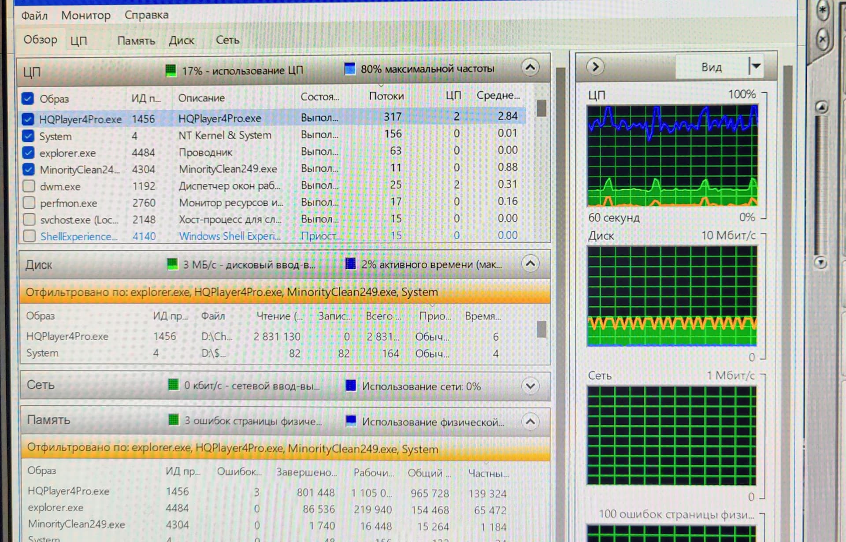Open the Монитор menu
The image size is (846, 542).
click(x=85, y=15)
